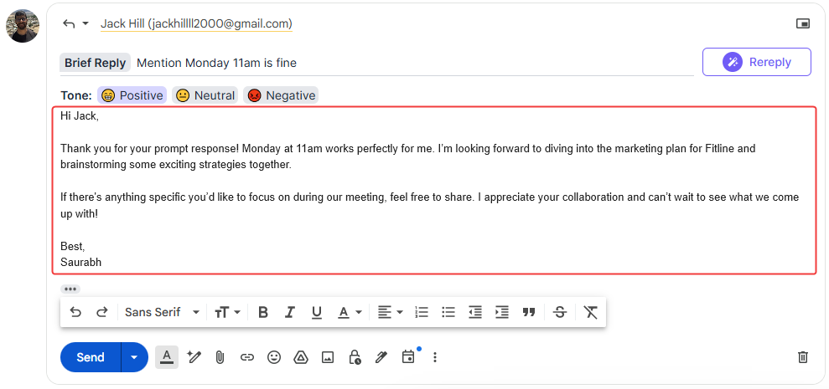Click the attach files paperclip icon

220,357
